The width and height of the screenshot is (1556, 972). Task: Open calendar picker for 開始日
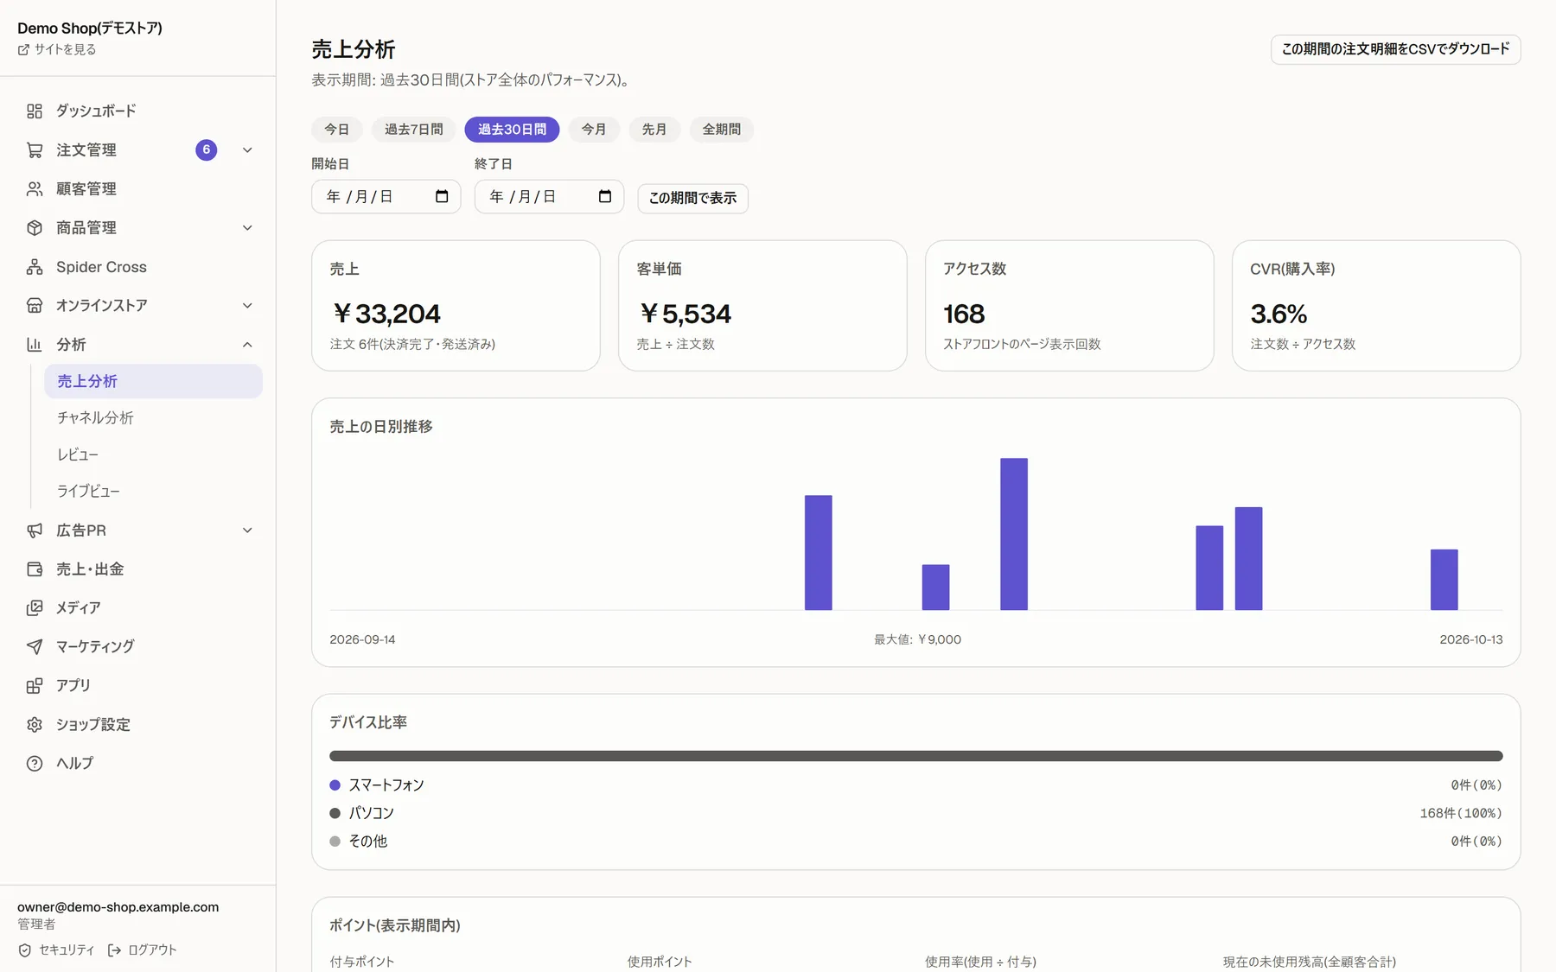442,196
